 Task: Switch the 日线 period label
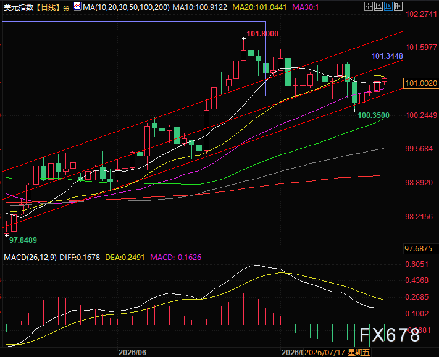pyautogui.click(x=49, y=7)
